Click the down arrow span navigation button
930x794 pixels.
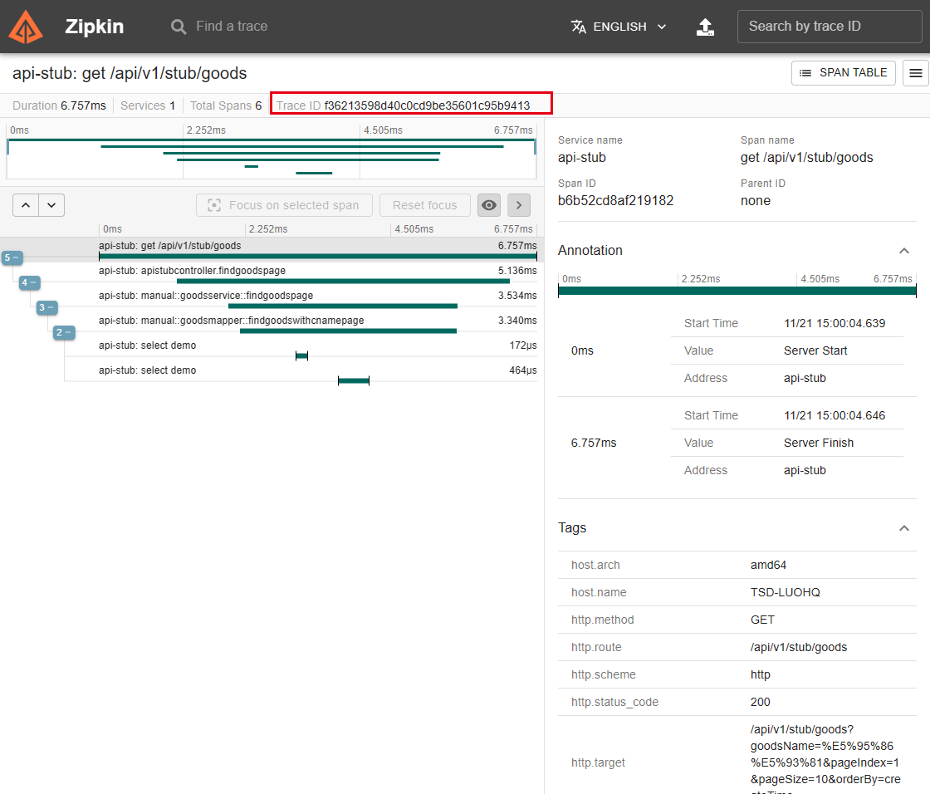point(51,205)
